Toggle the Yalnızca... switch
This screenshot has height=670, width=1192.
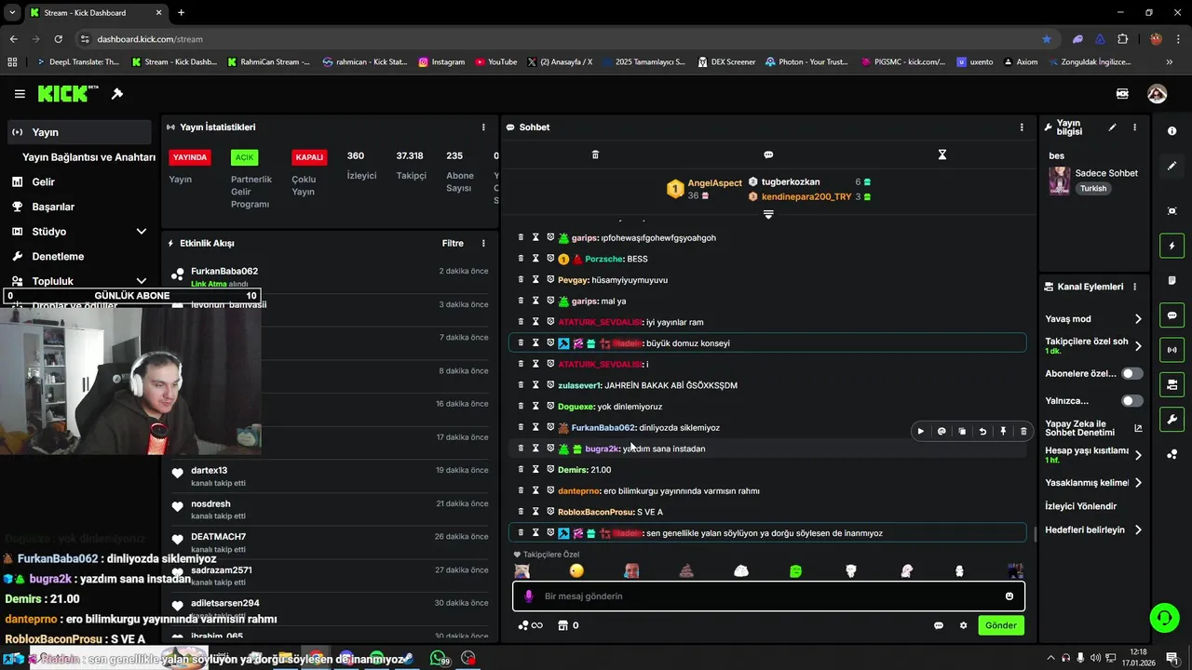click(x=1131, y=401)
